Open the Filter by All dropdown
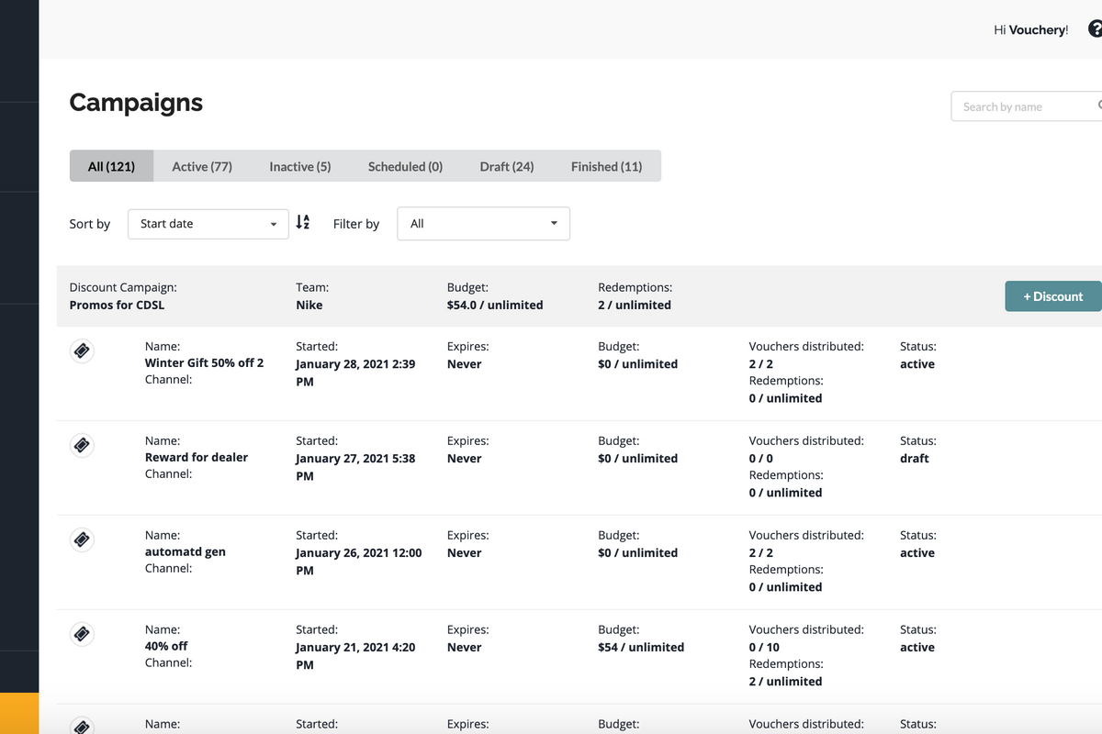 pyautogui.click(x=483, y=224)
